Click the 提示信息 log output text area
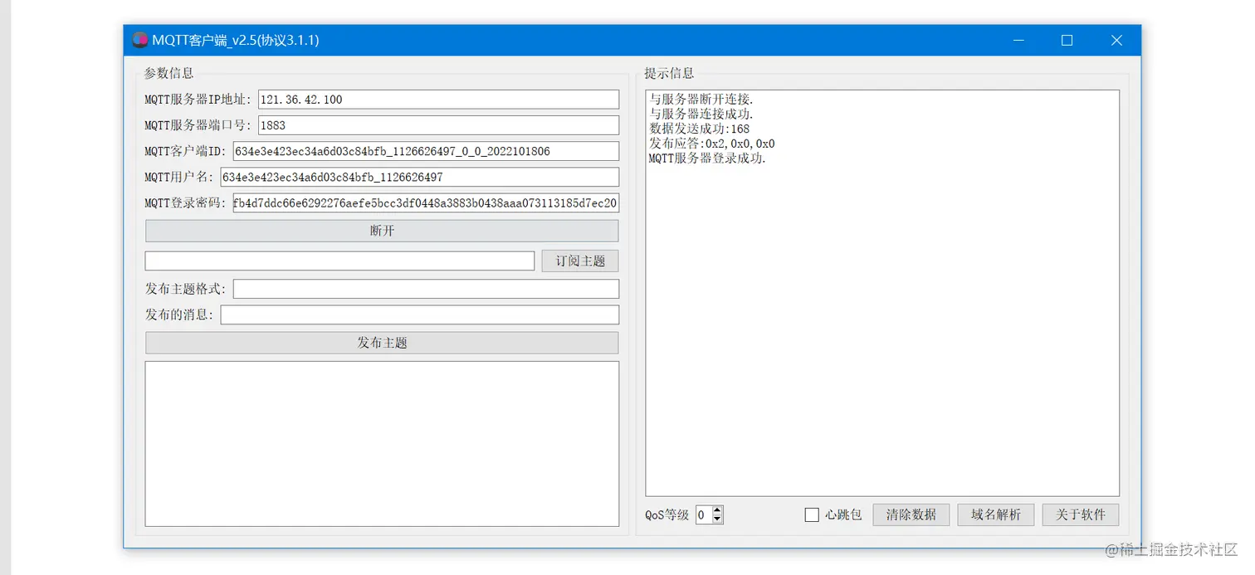 (x=882, y=293)
